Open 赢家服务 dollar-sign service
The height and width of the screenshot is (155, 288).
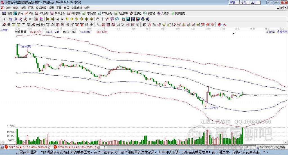178,14
